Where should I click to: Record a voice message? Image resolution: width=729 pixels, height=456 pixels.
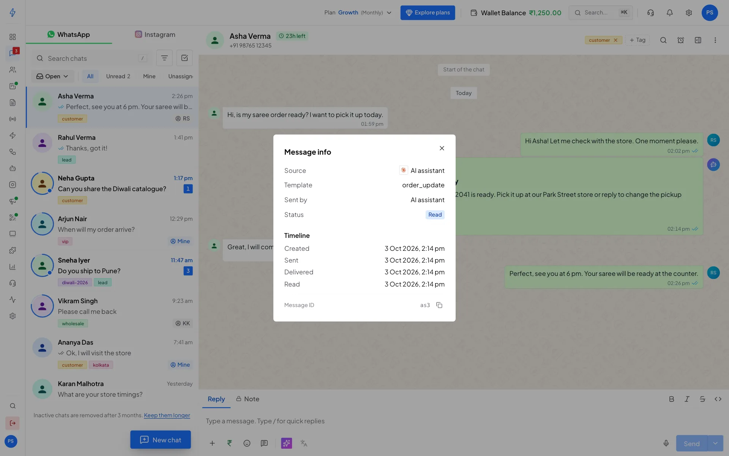coord(666,443)
